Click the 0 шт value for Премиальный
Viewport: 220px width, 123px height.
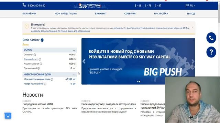pos(73,68)
